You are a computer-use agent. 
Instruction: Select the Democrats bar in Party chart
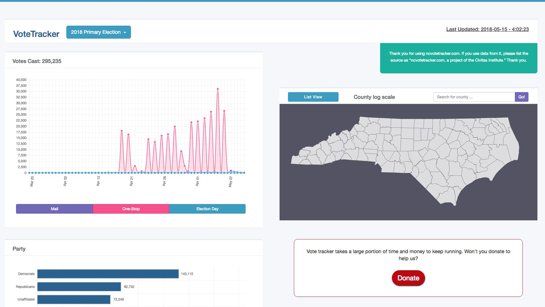[x=108, y=274]
